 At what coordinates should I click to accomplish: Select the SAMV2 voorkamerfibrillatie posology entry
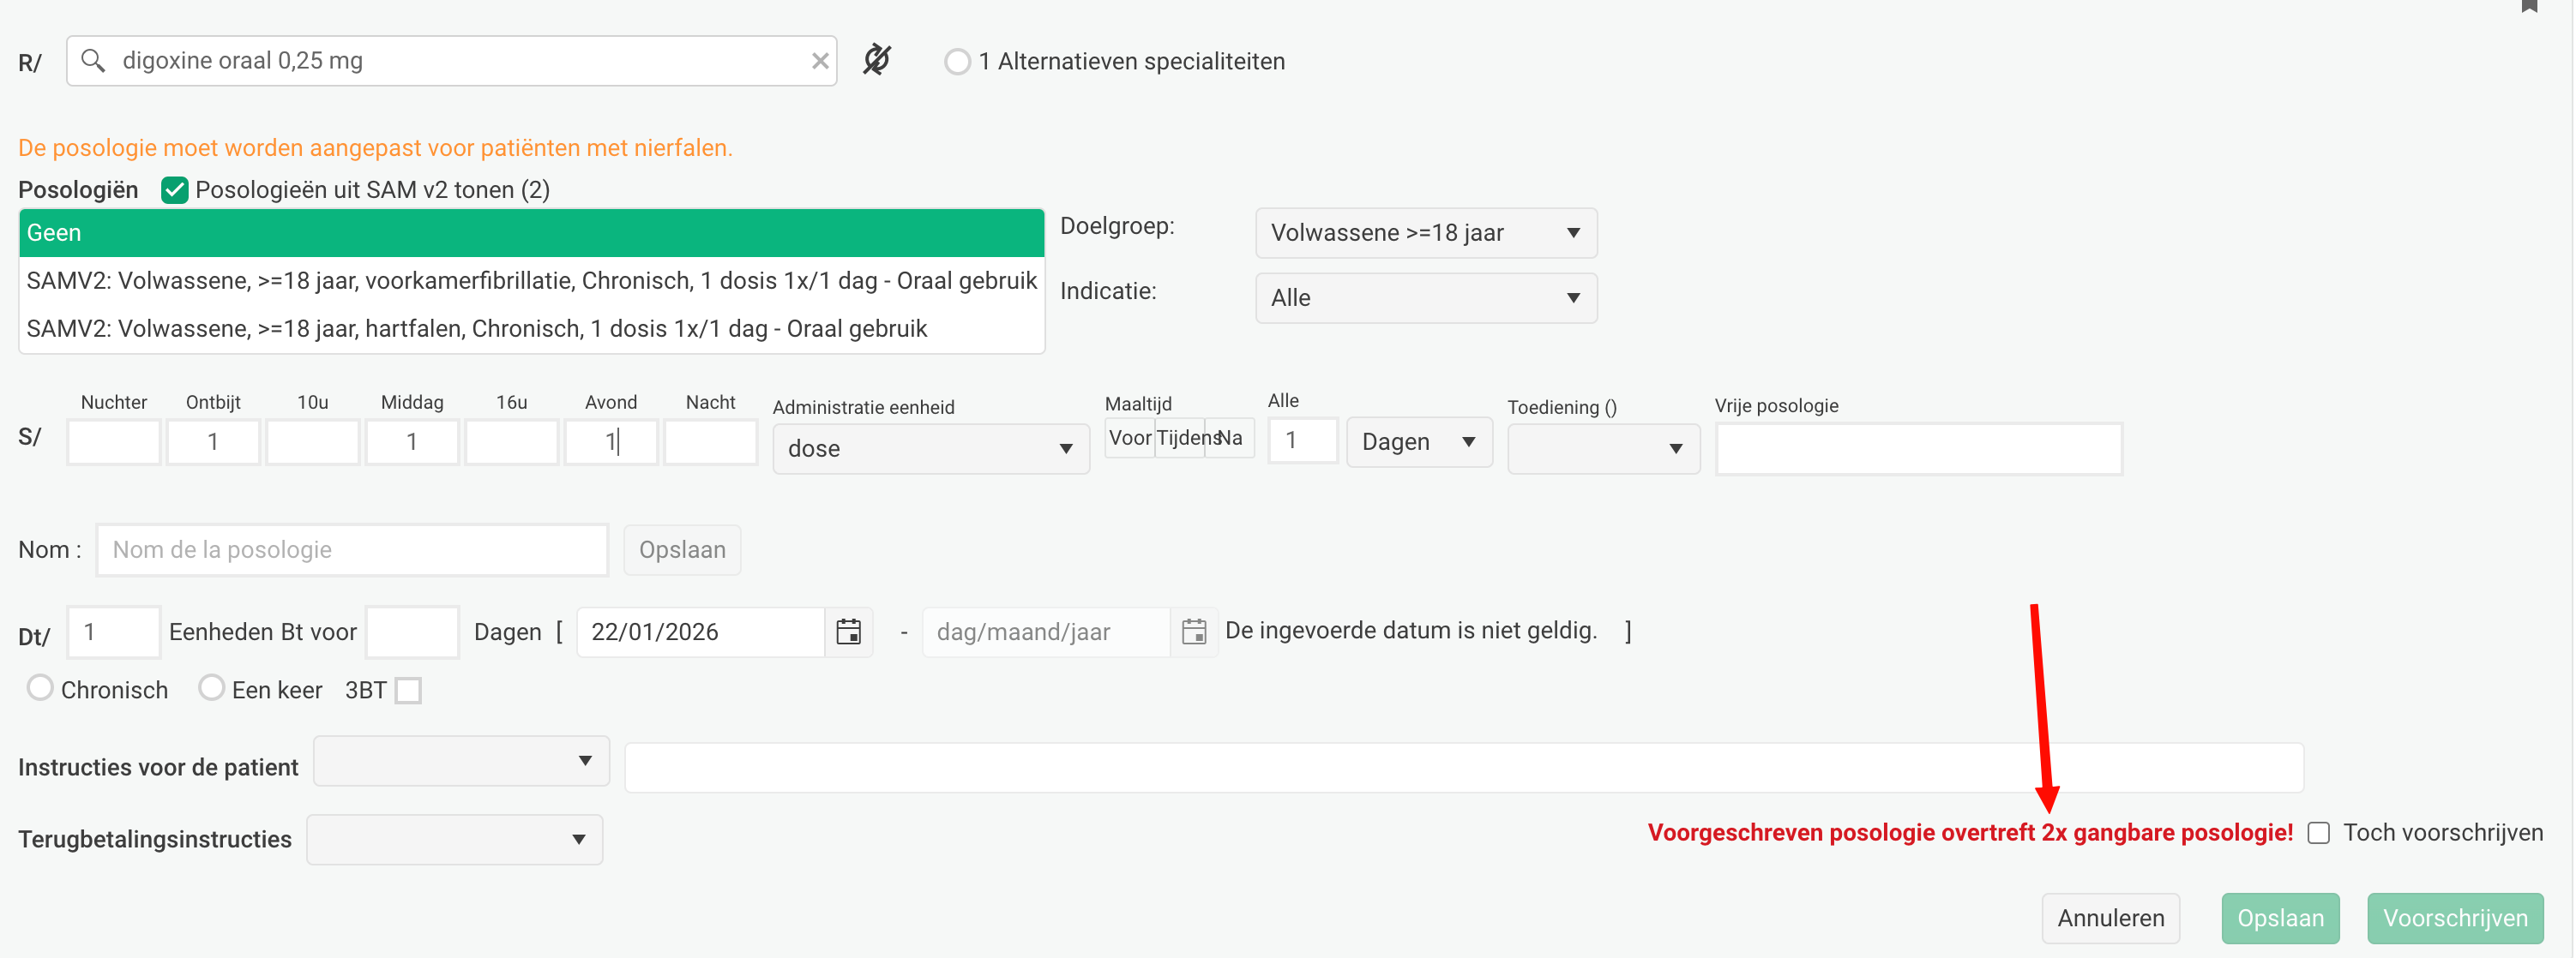[531, 281]
